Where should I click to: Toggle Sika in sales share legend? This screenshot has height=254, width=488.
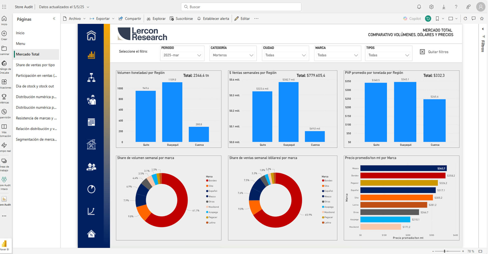pos(327,186)
